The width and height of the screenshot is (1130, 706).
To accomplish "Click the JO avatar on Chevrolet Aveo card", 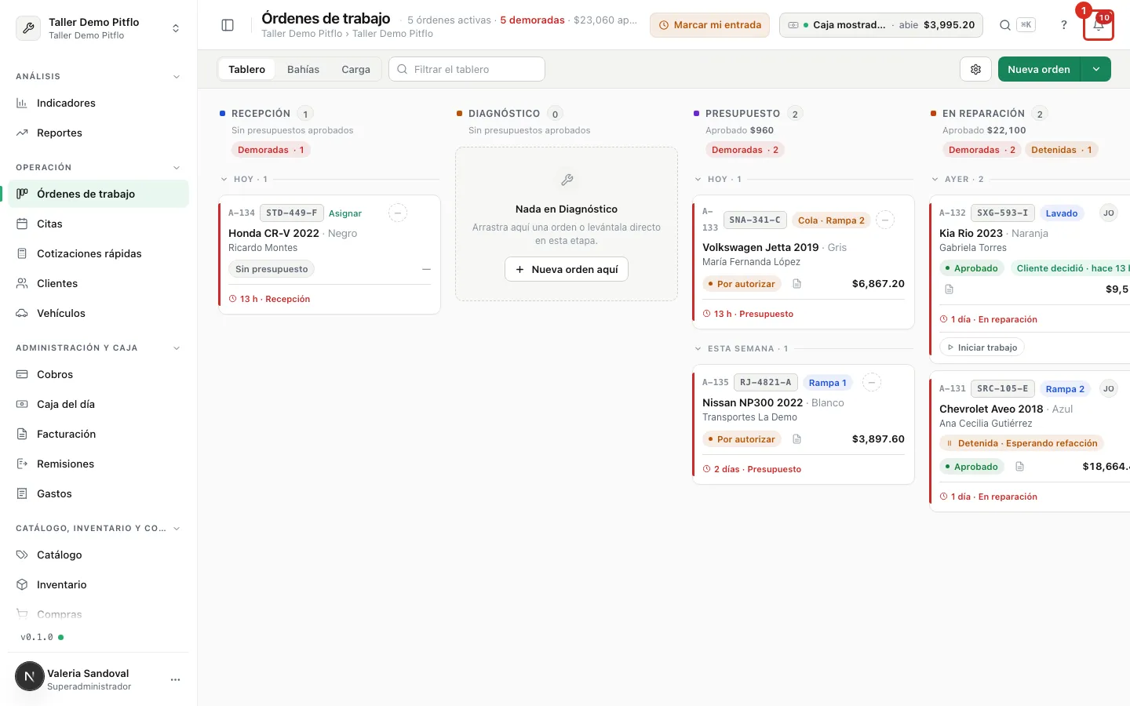I will 1108,388.
